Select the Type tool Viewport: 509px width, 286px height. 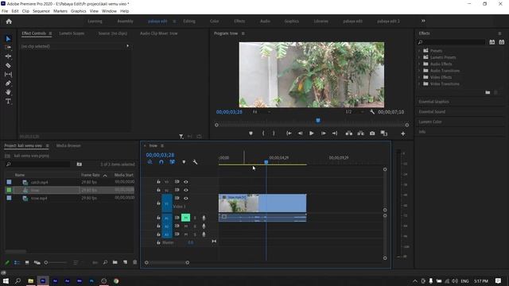click(8, 102)
